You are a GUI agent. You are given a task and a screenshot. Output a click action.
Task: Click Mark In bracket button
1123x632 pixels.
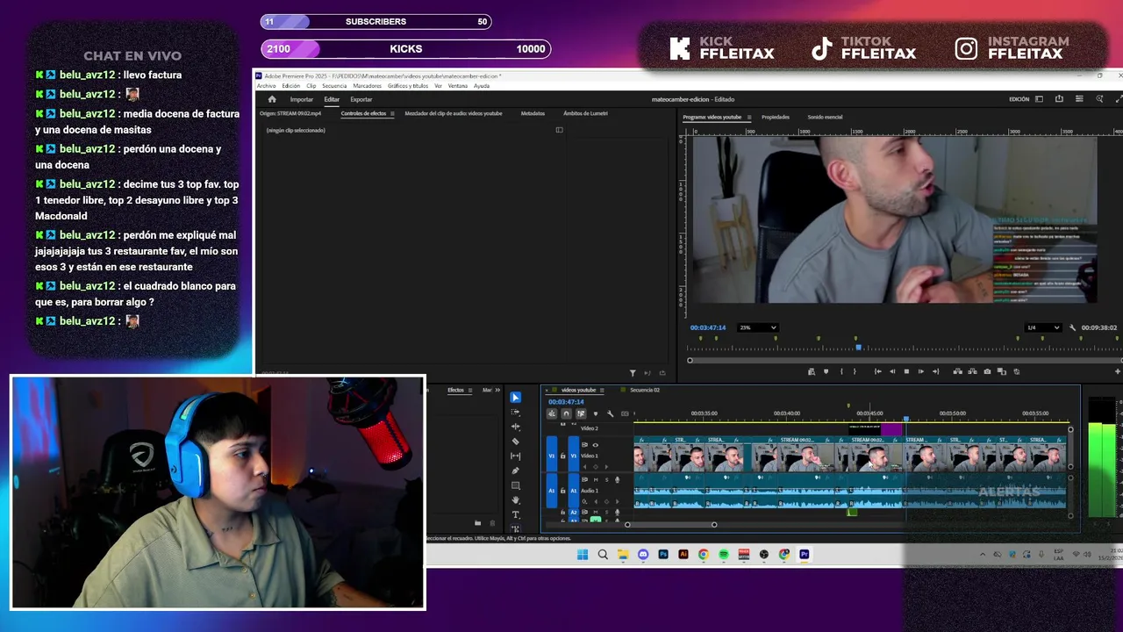click(x=840, y=371)
